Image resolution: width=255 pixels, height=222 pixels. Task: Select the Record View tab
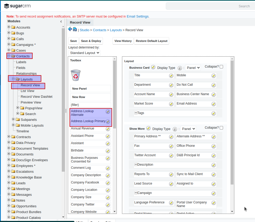[80, 23]
